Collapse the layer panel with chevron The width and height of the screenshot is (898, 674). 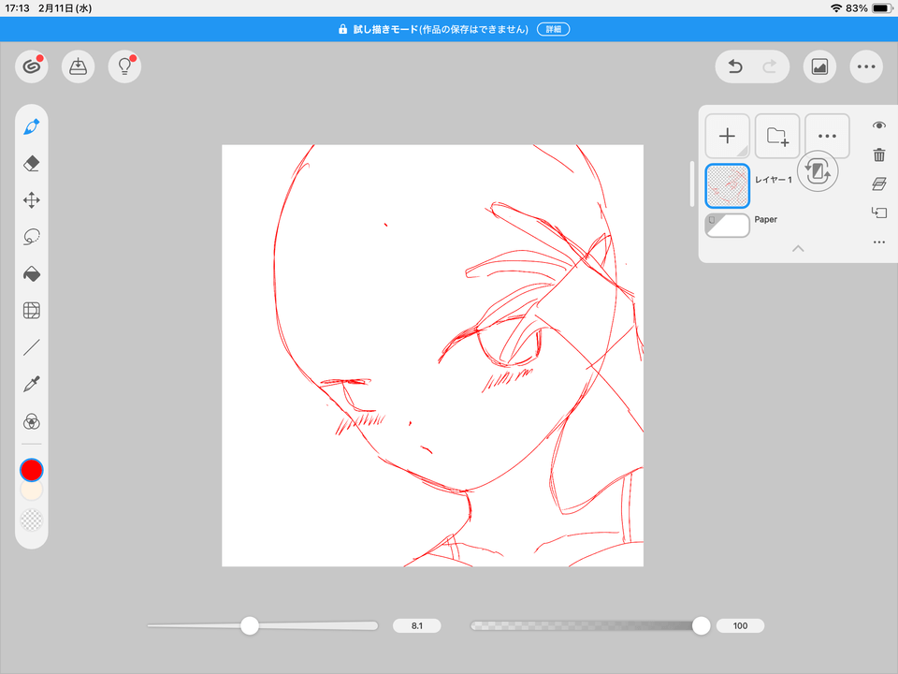[798, 249]
